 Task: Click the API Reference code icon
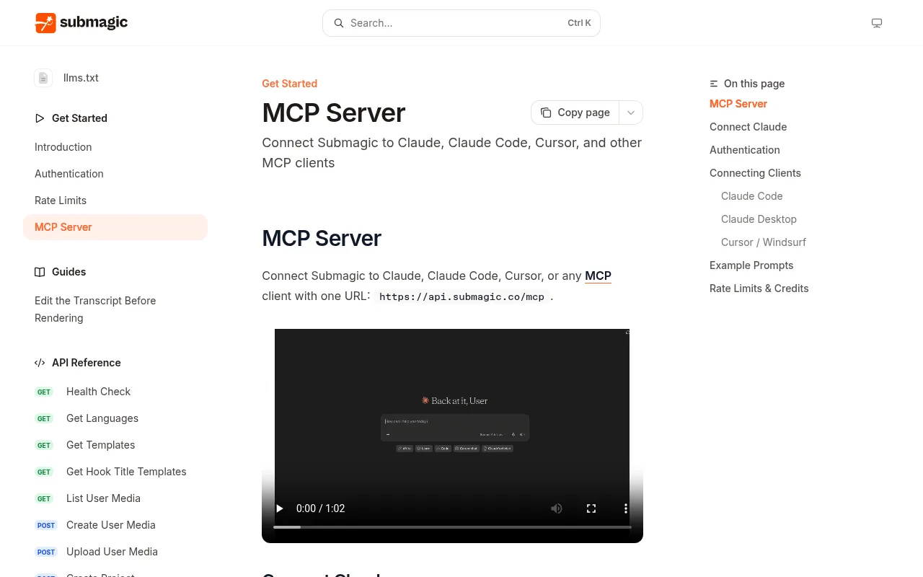[40, 363]
